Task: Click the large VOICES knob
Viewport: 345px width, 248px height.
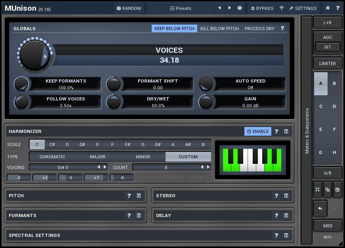Action: 35,55
